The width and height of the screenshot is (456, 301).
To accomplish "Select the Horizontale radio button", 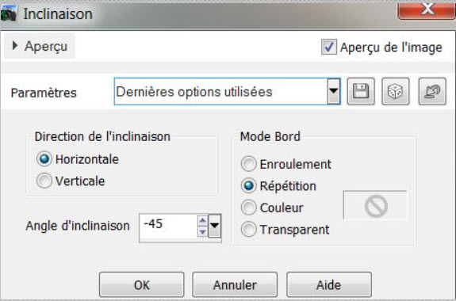I will [x=44, y=159].
